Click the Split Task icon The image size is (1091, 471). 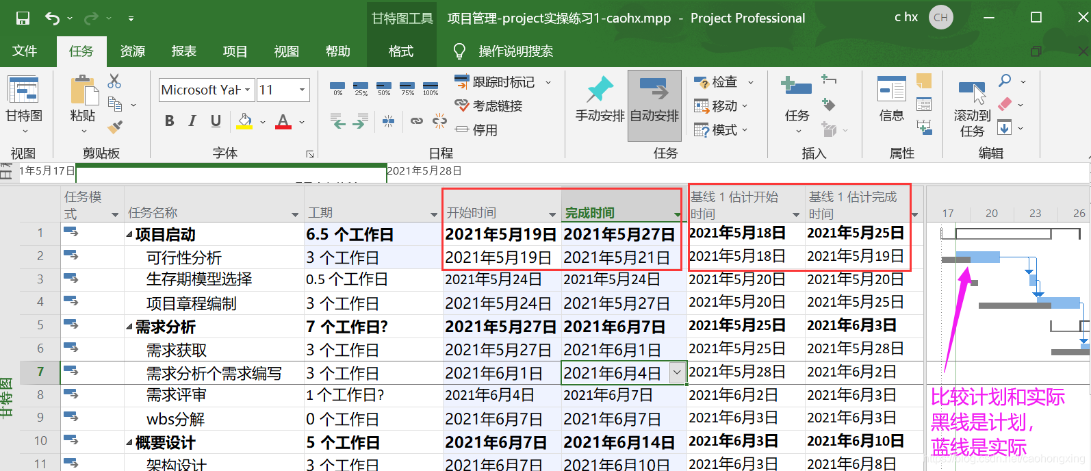coord(388,122)
